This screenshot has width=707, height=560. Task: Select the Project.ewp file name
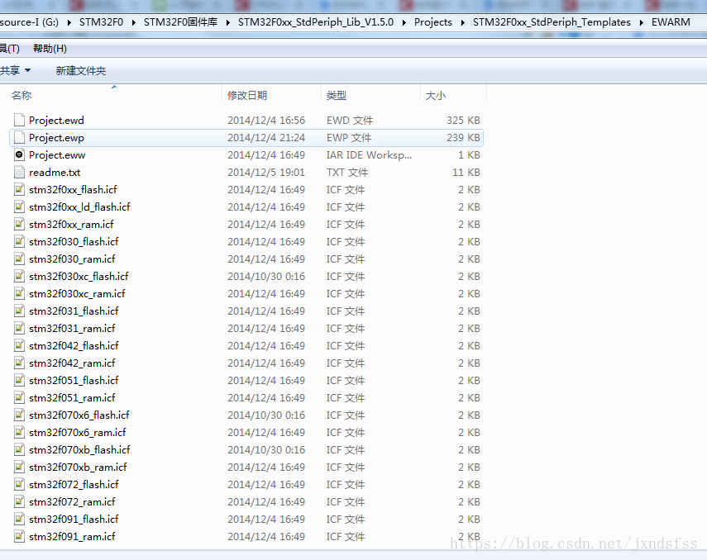[56, 138]
